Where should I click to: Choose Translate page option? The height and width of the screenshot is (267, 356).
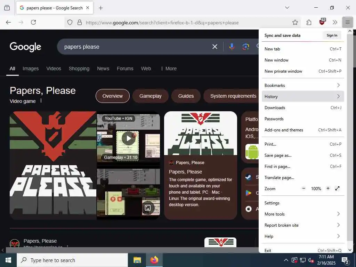tap(303, 178)
